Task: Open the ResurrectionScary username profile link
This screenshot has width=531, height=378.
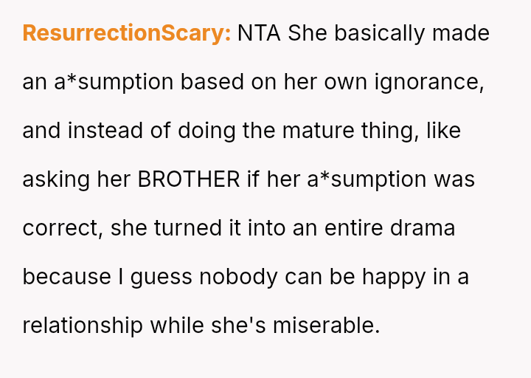Action: 126,33
